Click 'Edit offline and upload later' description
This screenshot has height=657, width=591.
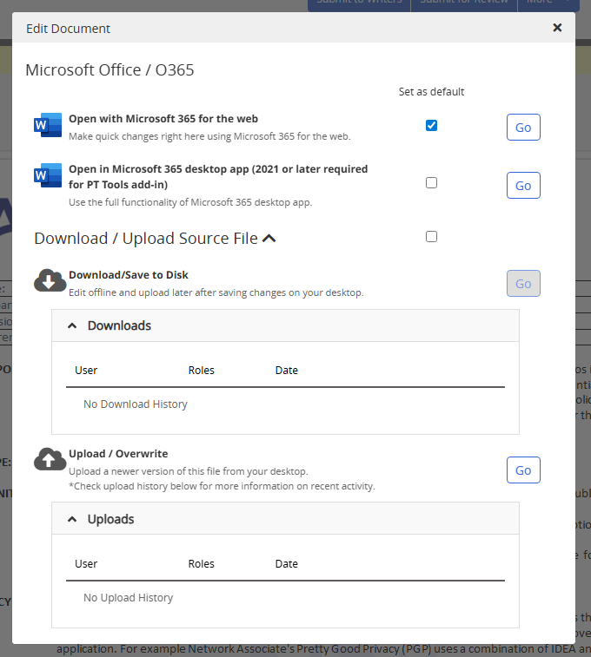point(216,292)
